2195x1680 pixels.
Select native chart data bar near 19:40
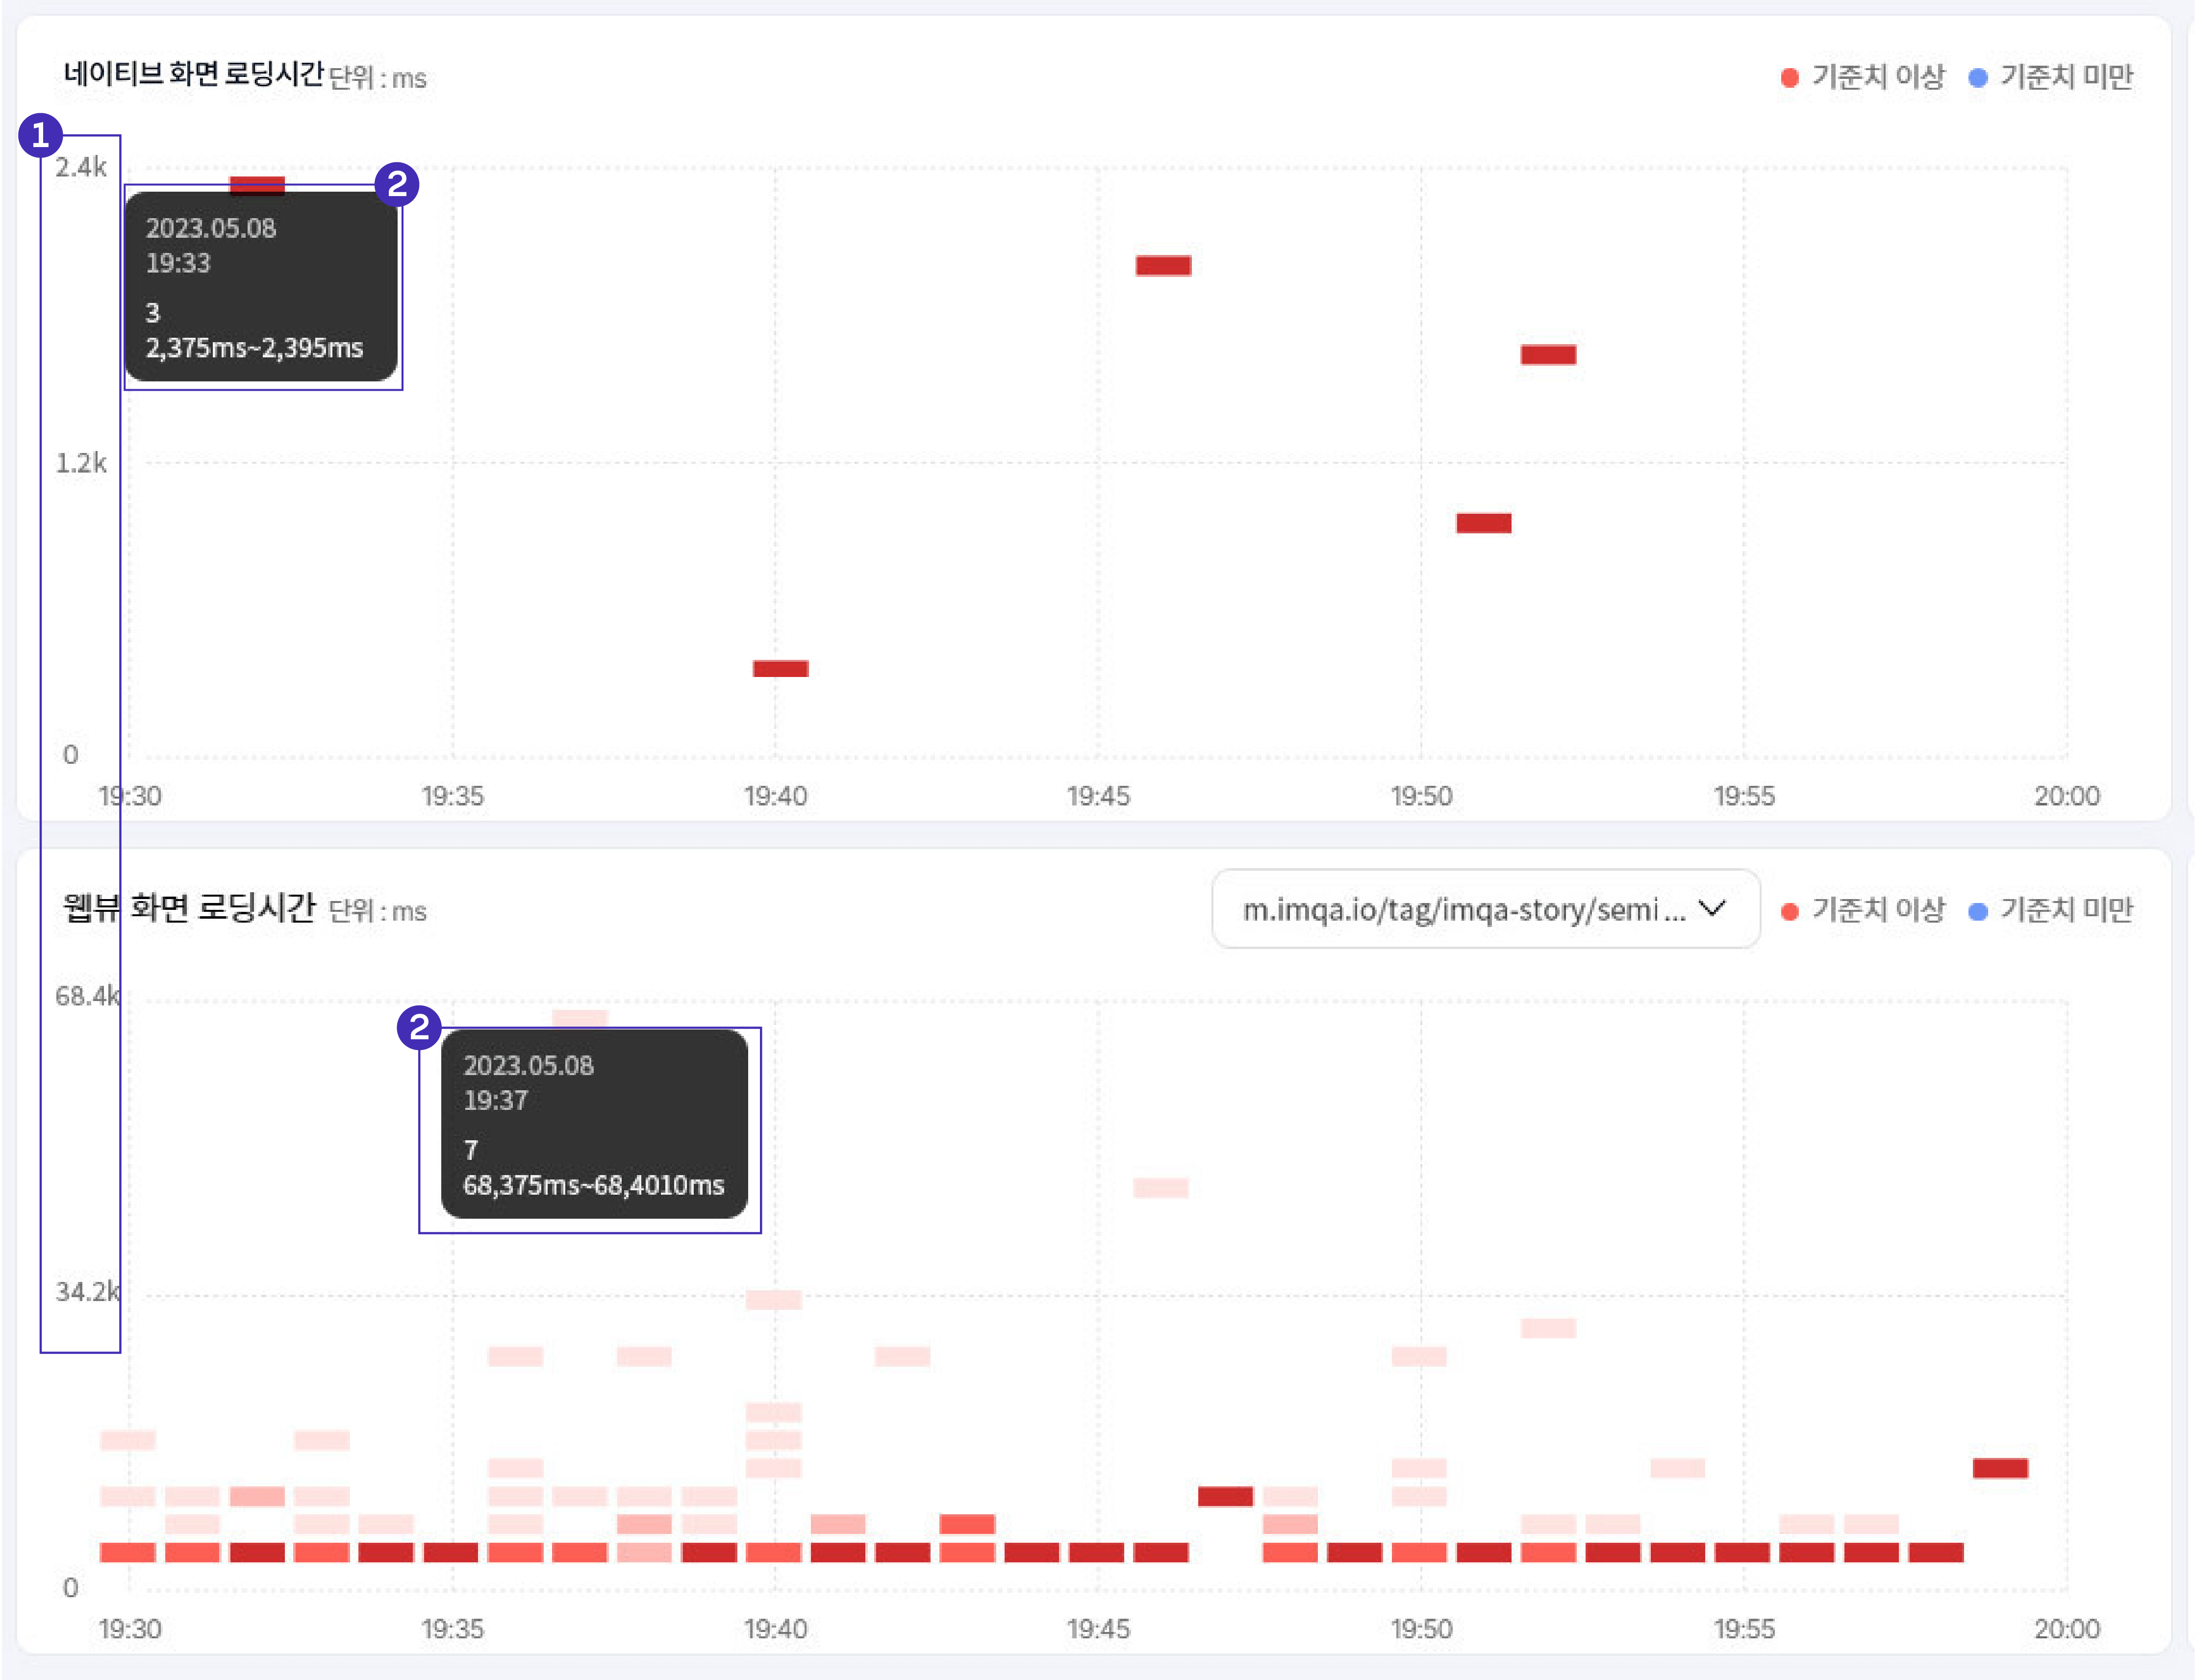pos(780,668)
